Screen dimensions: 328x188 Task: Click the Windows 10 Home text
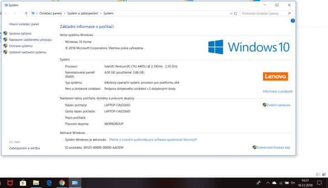click(78, 42)
